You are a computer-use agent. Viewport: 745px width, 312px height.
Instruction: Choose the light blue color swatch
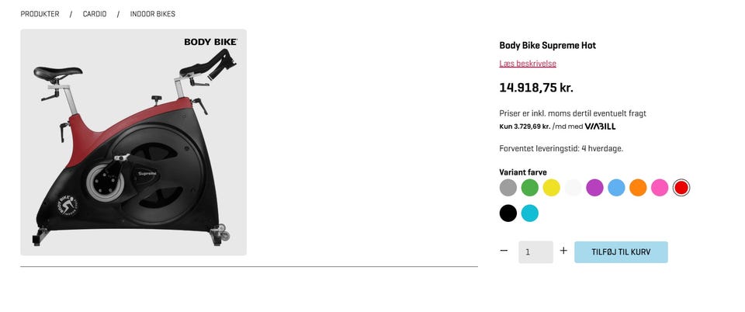(x=616, y=188)
